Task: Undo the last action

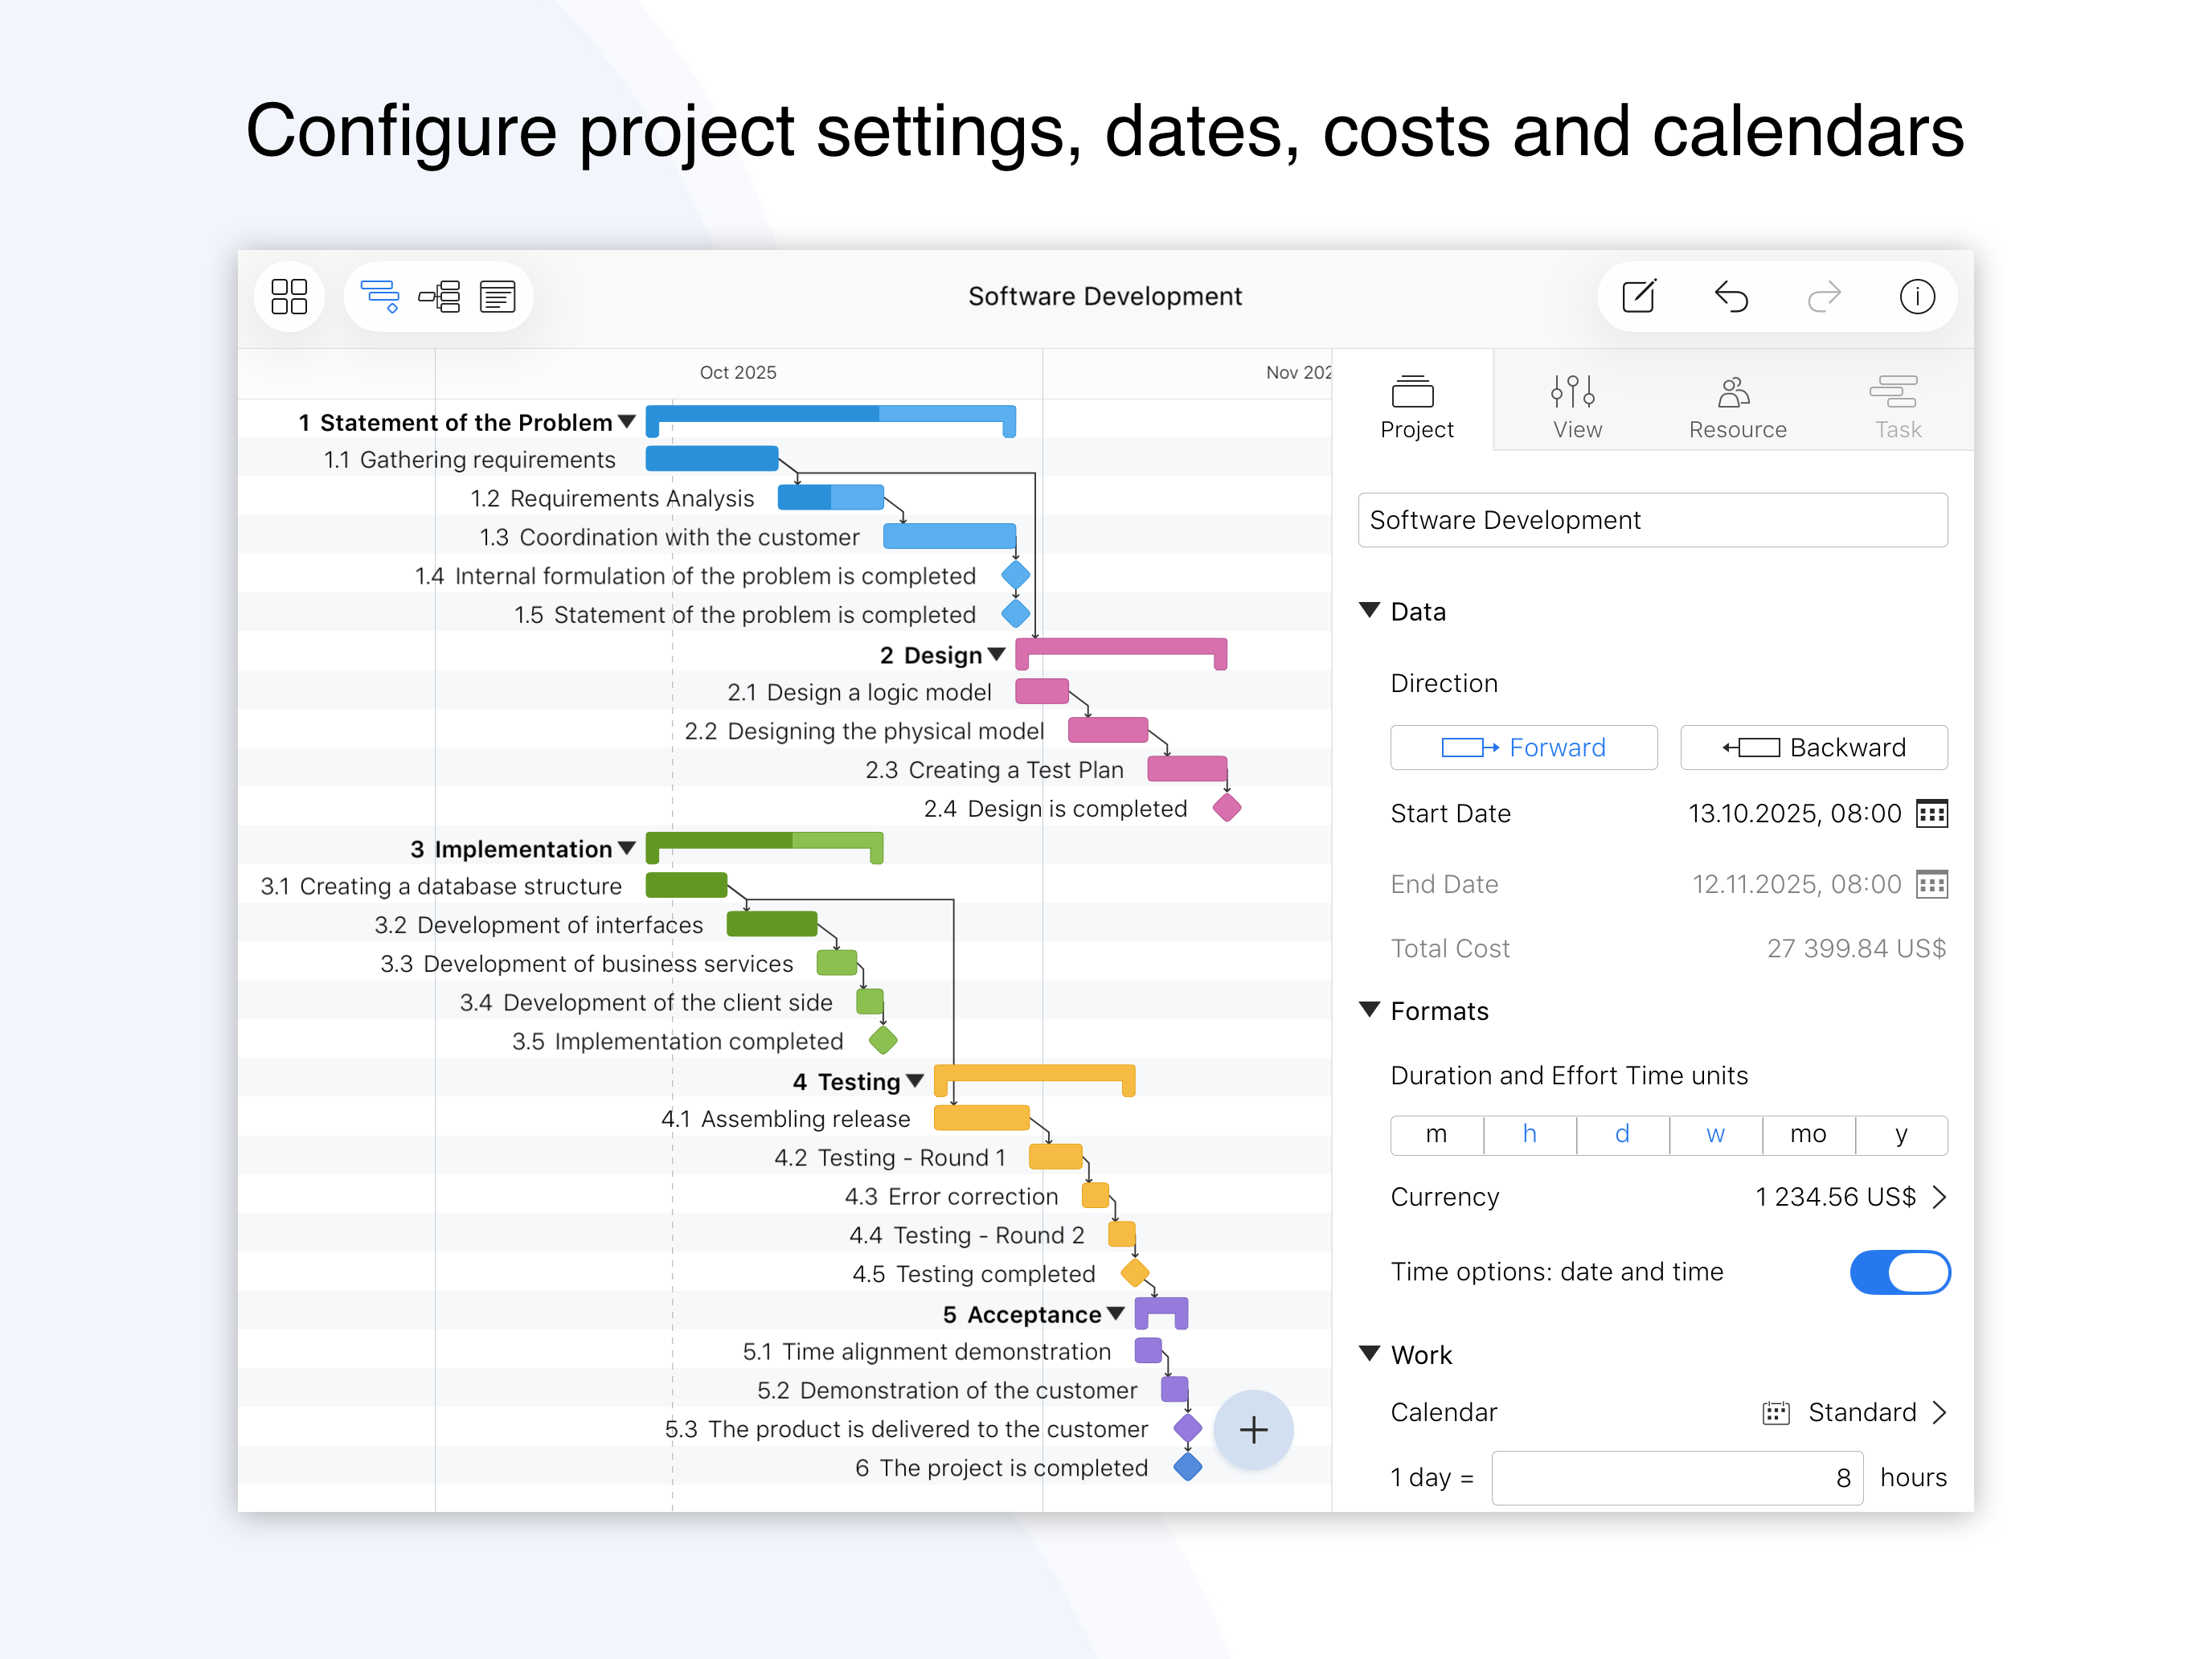Action: tap(1731, 296)
